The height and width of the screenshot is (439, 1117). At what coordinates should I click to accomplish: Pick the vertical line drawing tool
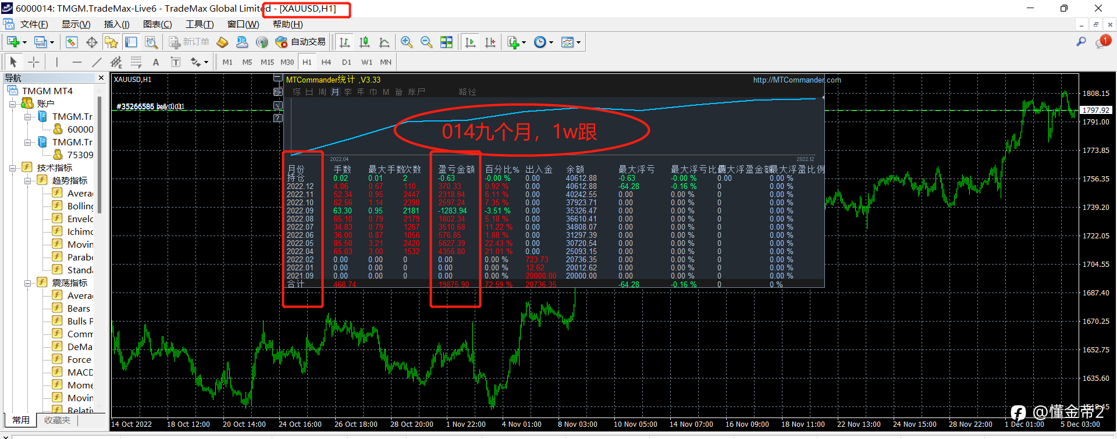tap(57, 62)
